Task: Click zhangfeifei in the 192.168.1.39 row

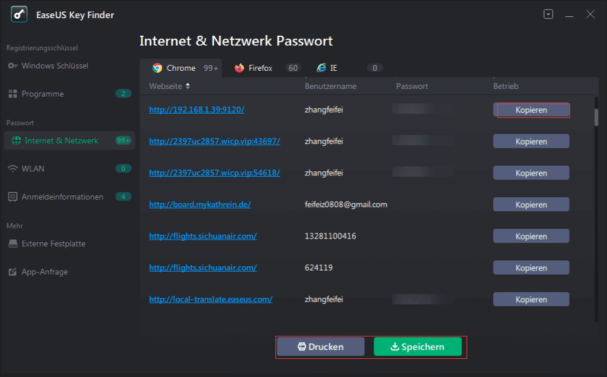Action: tap(324, 110)
